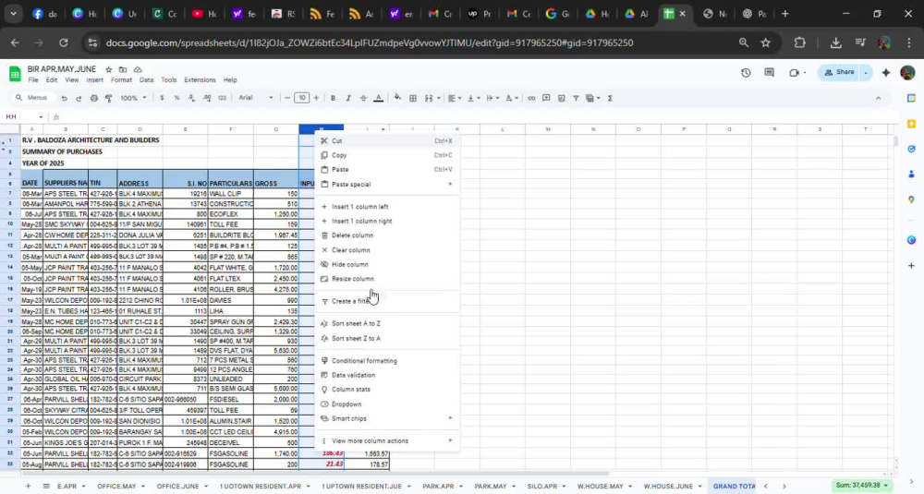Open the zoom 100% dropdown
Screen dimensions: 924x494
pyautogui.click(x=133, y=98)
